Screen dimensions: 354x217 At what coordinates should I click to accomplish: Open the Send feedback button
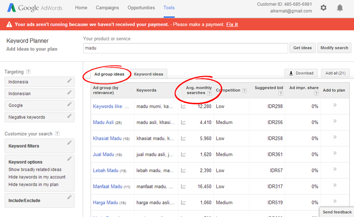click(337, 212)
